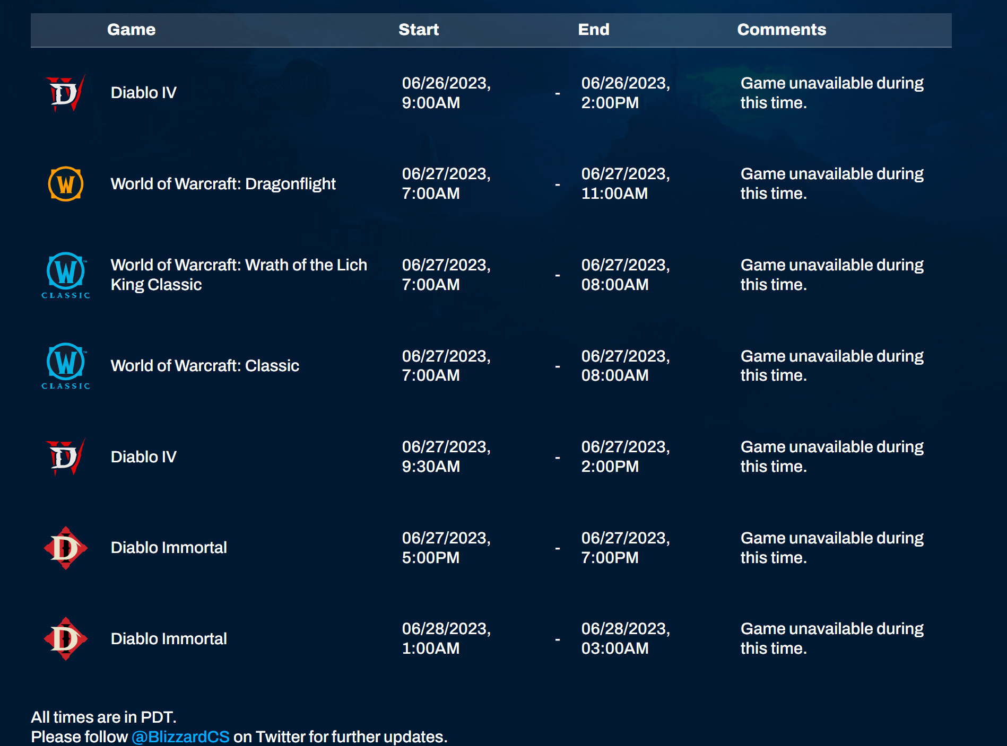Select the Diablo IV name in the 06/26 row
This screenshot has width=1007, height=746.
tap(143, 93)
